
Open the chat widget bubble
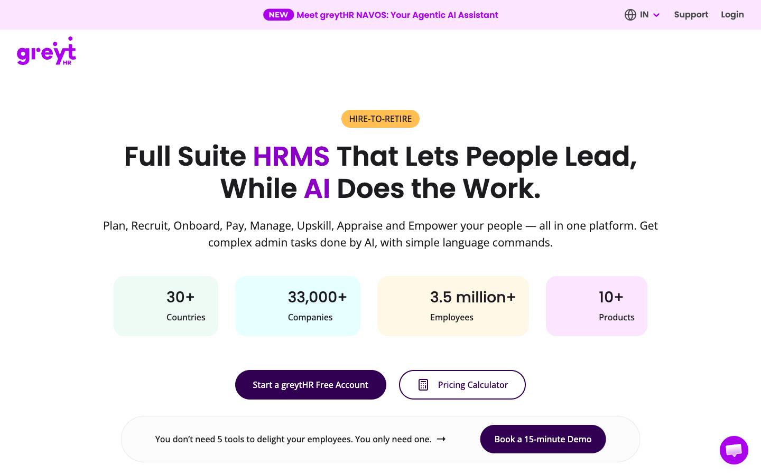pos(734,450)
